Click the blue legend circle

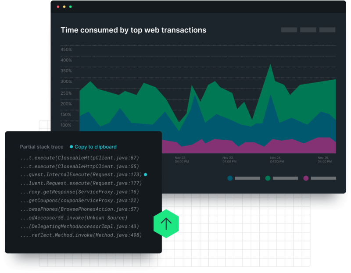pos(230,178)
